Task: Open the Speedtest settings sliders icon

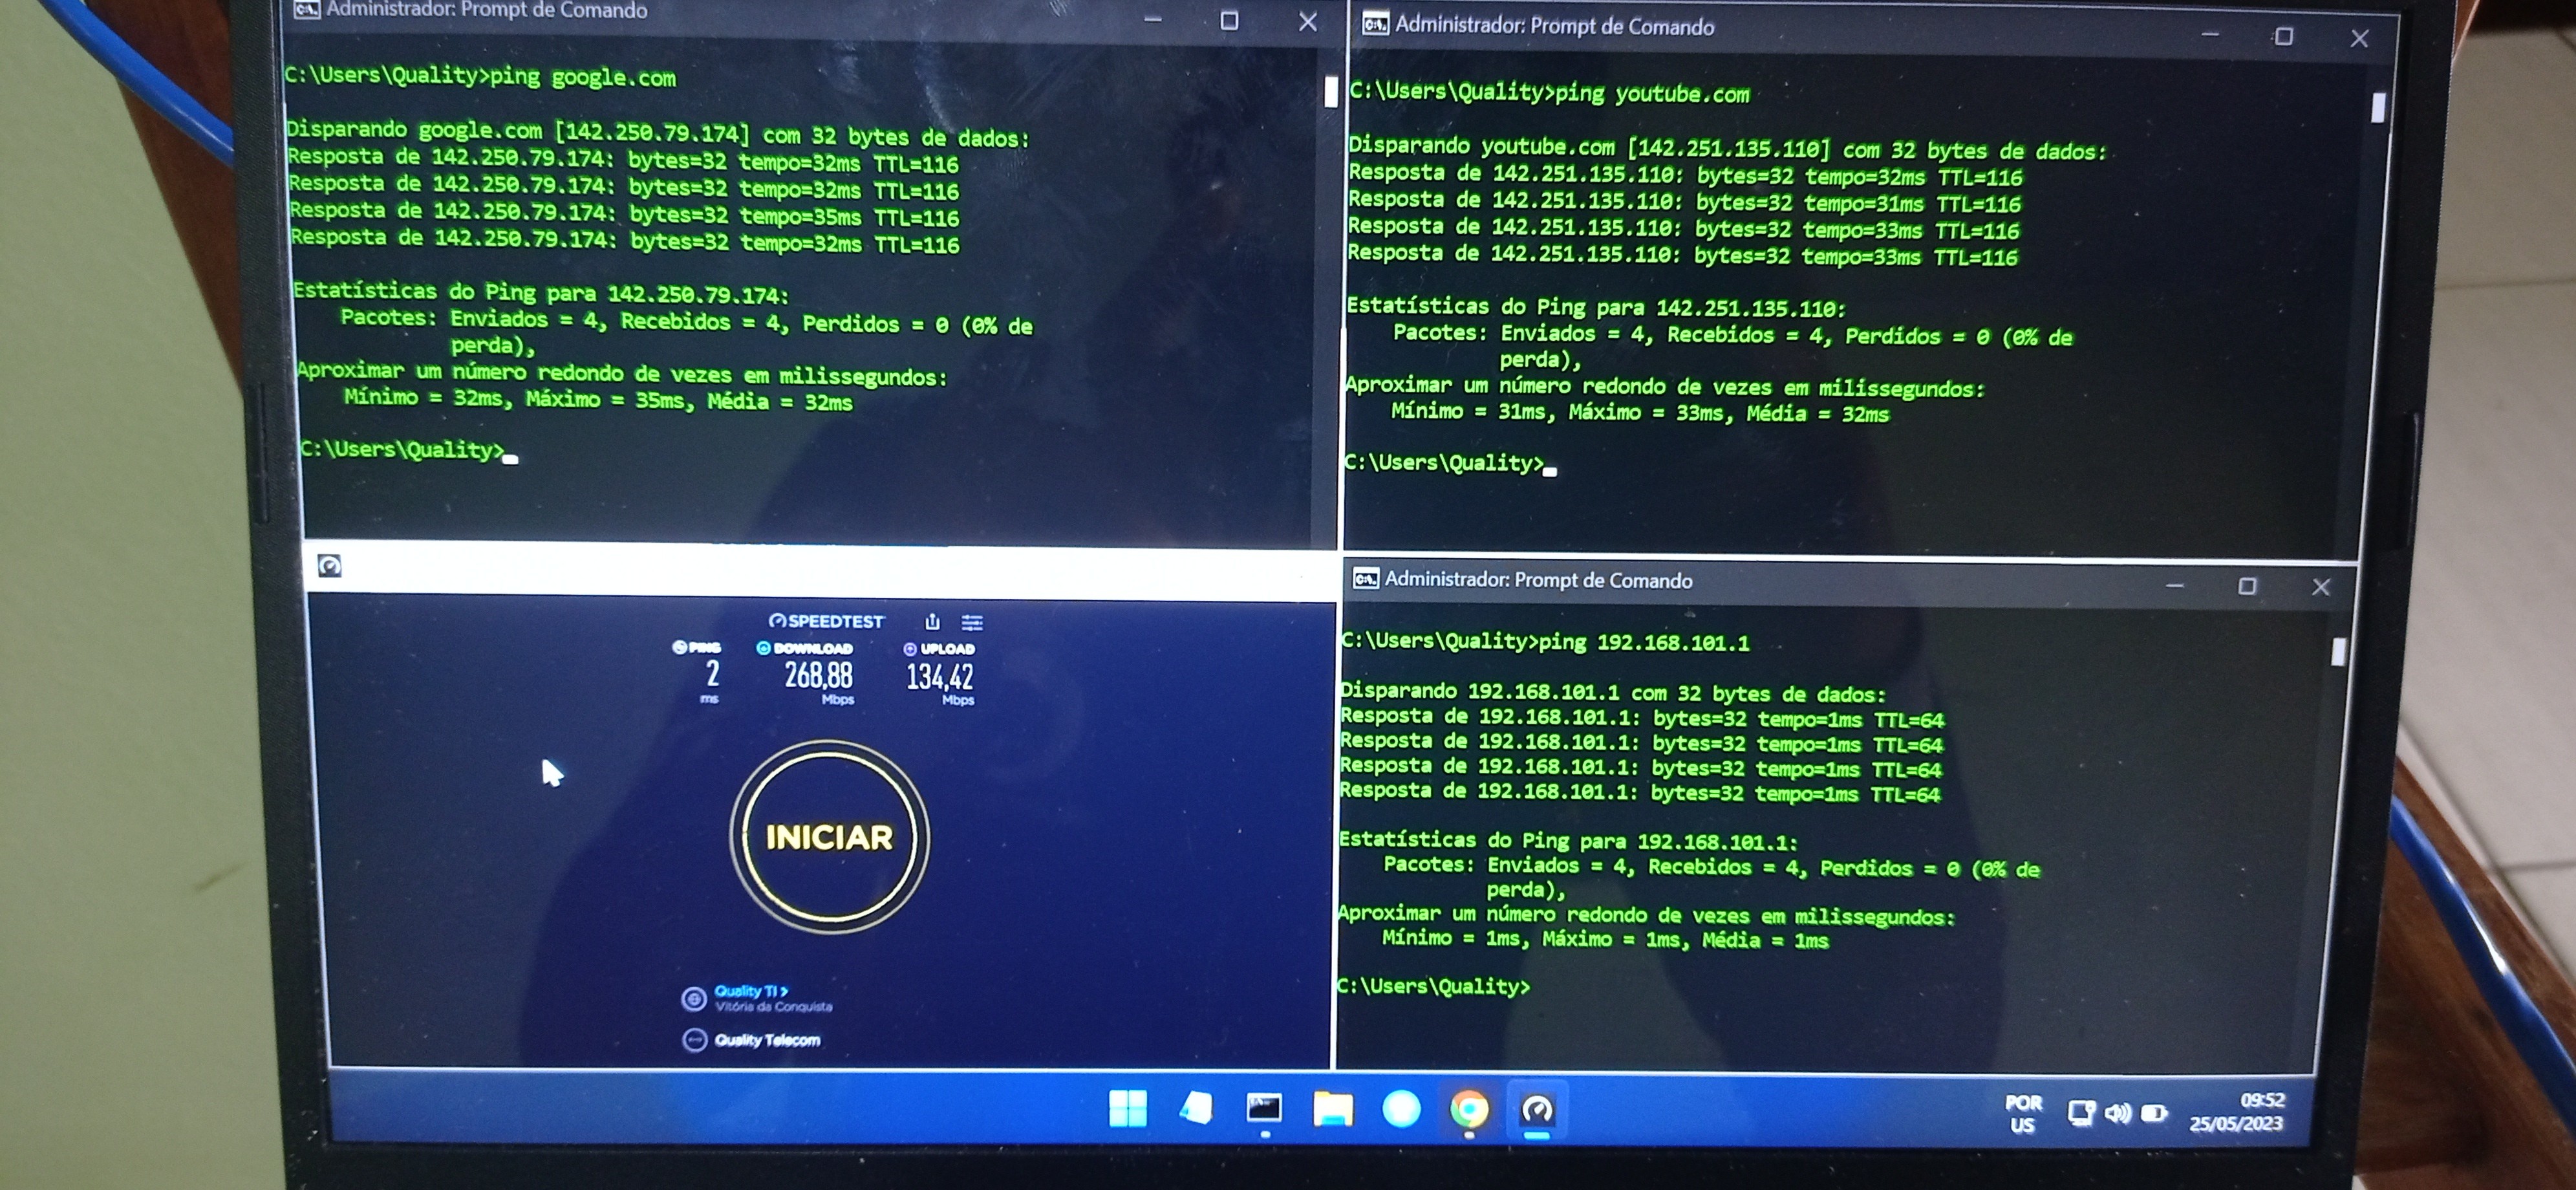Action: pyautogui.click(x=972, y=623)
